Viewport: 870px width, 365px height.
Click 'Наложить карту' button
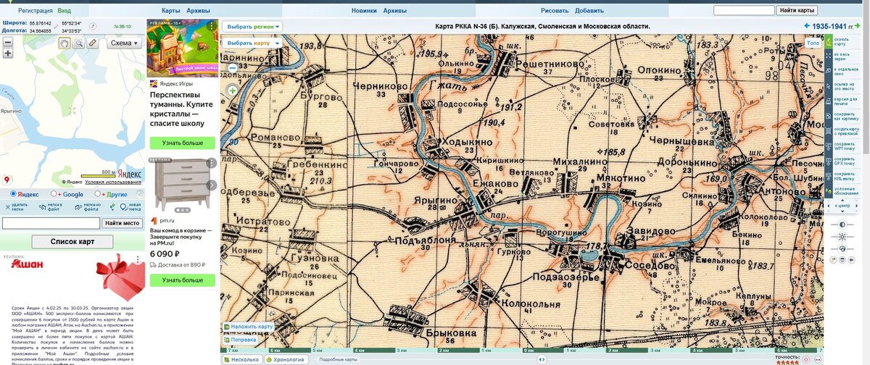tap(249, 327)
